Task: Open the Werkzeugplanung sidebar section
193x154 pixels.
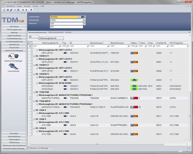Action: tap(14, 30)
